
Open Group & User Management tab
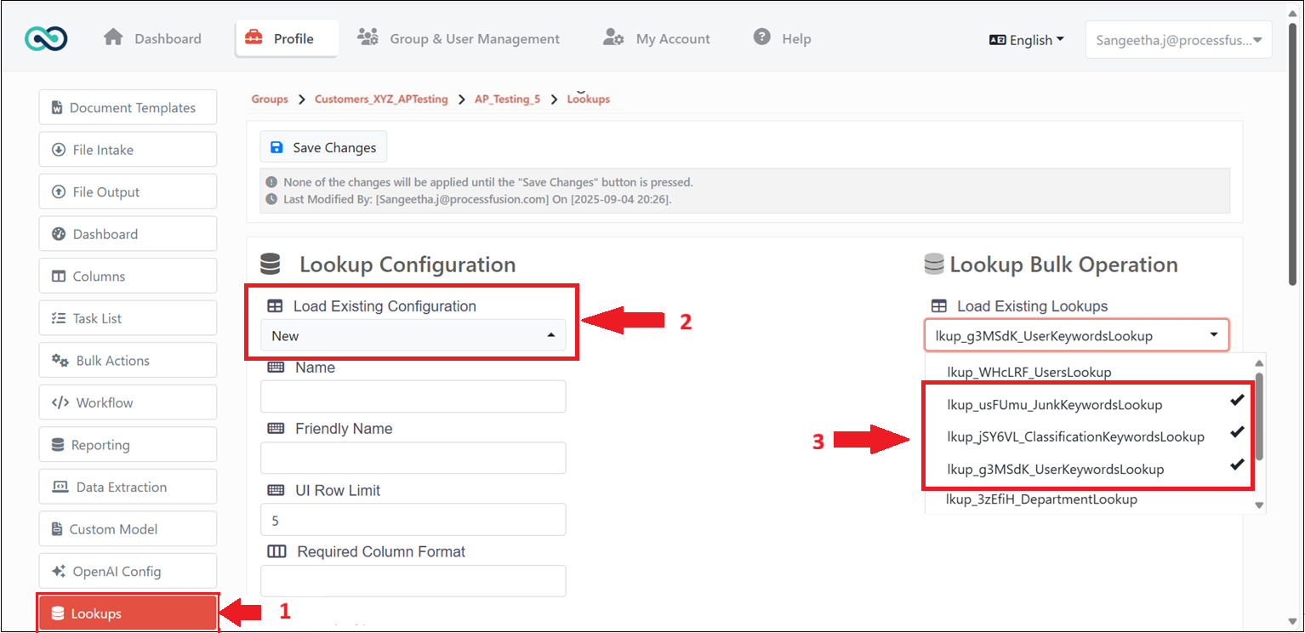point(459,38)
